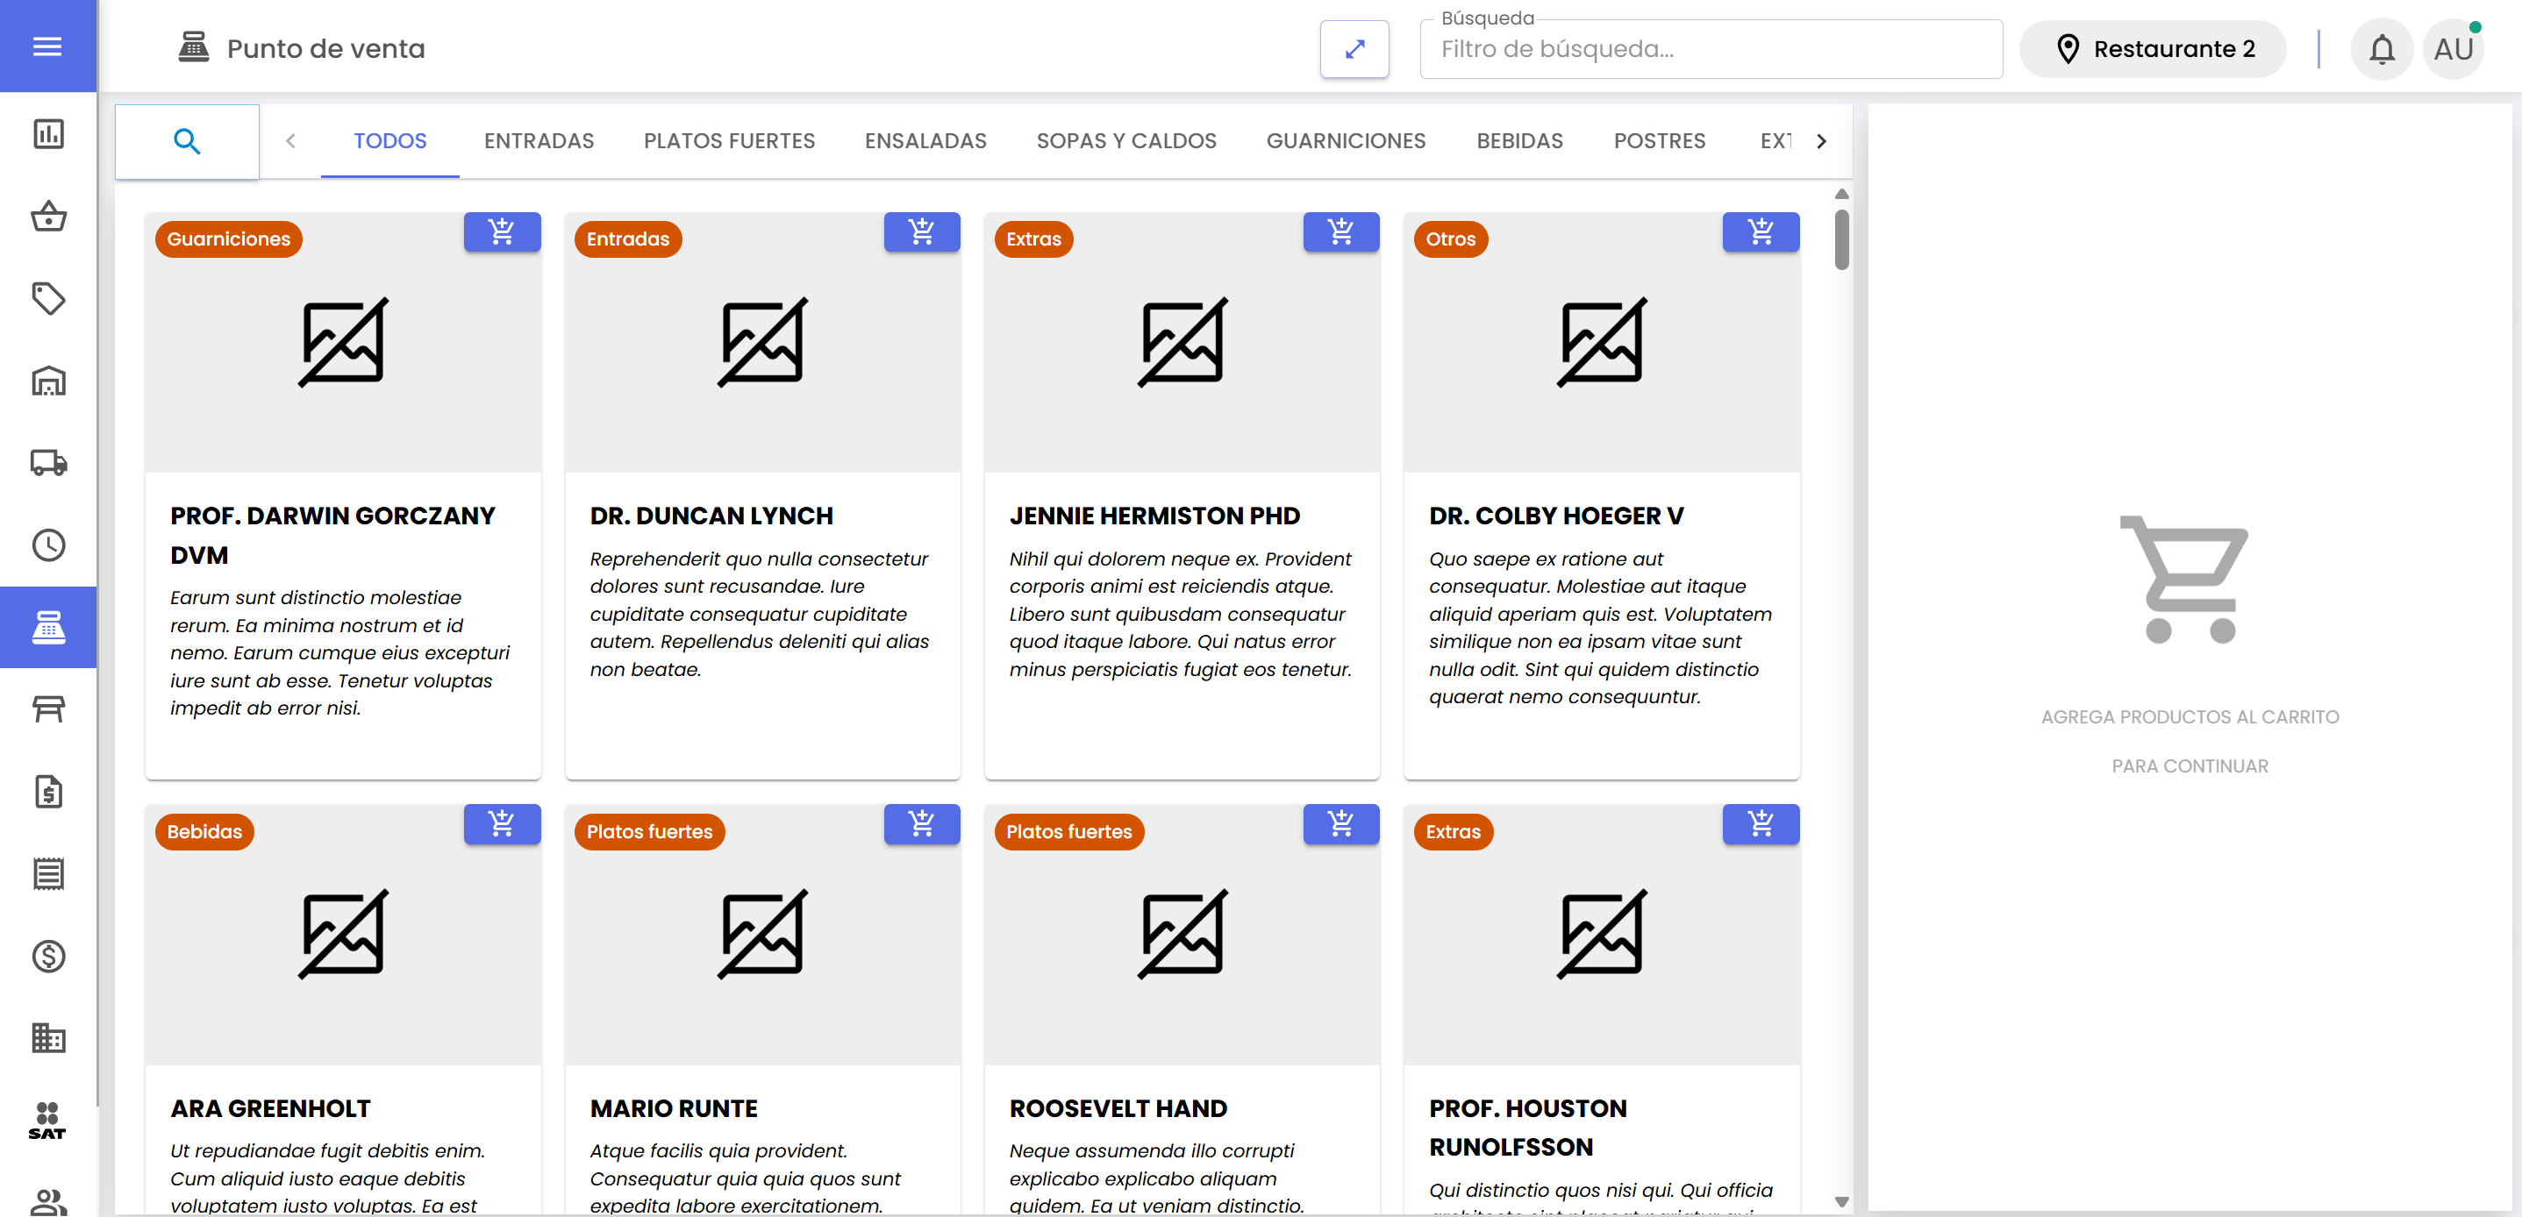This screenshot has height=1217, width=2522.
Task: Open the AU user avatar menu
Action: [2454, 49]
